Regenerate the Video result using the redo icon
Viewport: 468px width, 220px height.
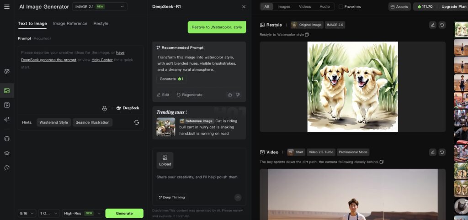click(x=441, y=152)
